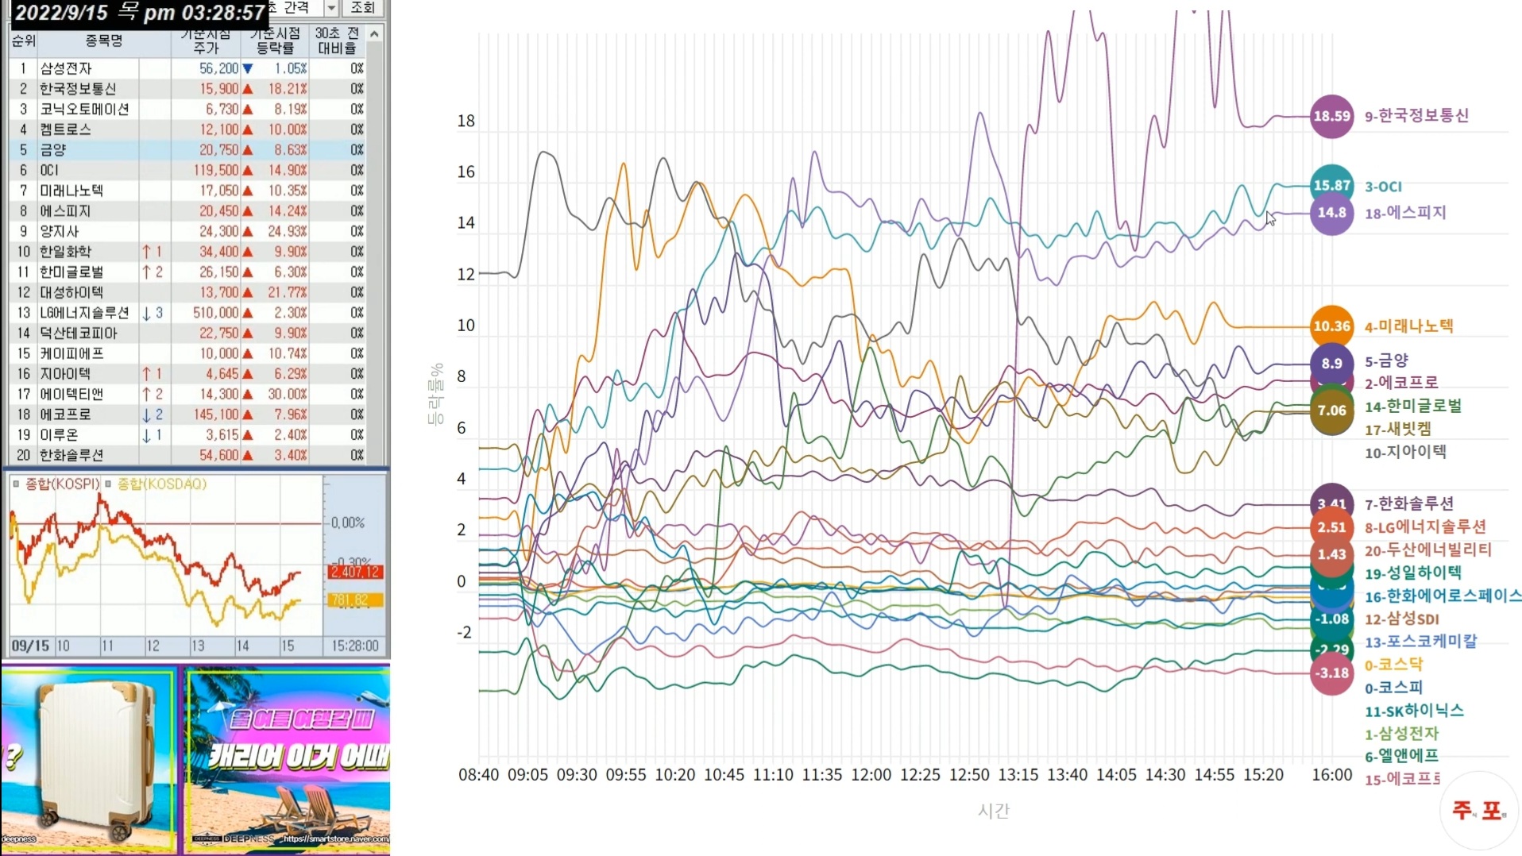
Task: Click the 11-SK하이닉스 legend label
Action: [1414, 711]
